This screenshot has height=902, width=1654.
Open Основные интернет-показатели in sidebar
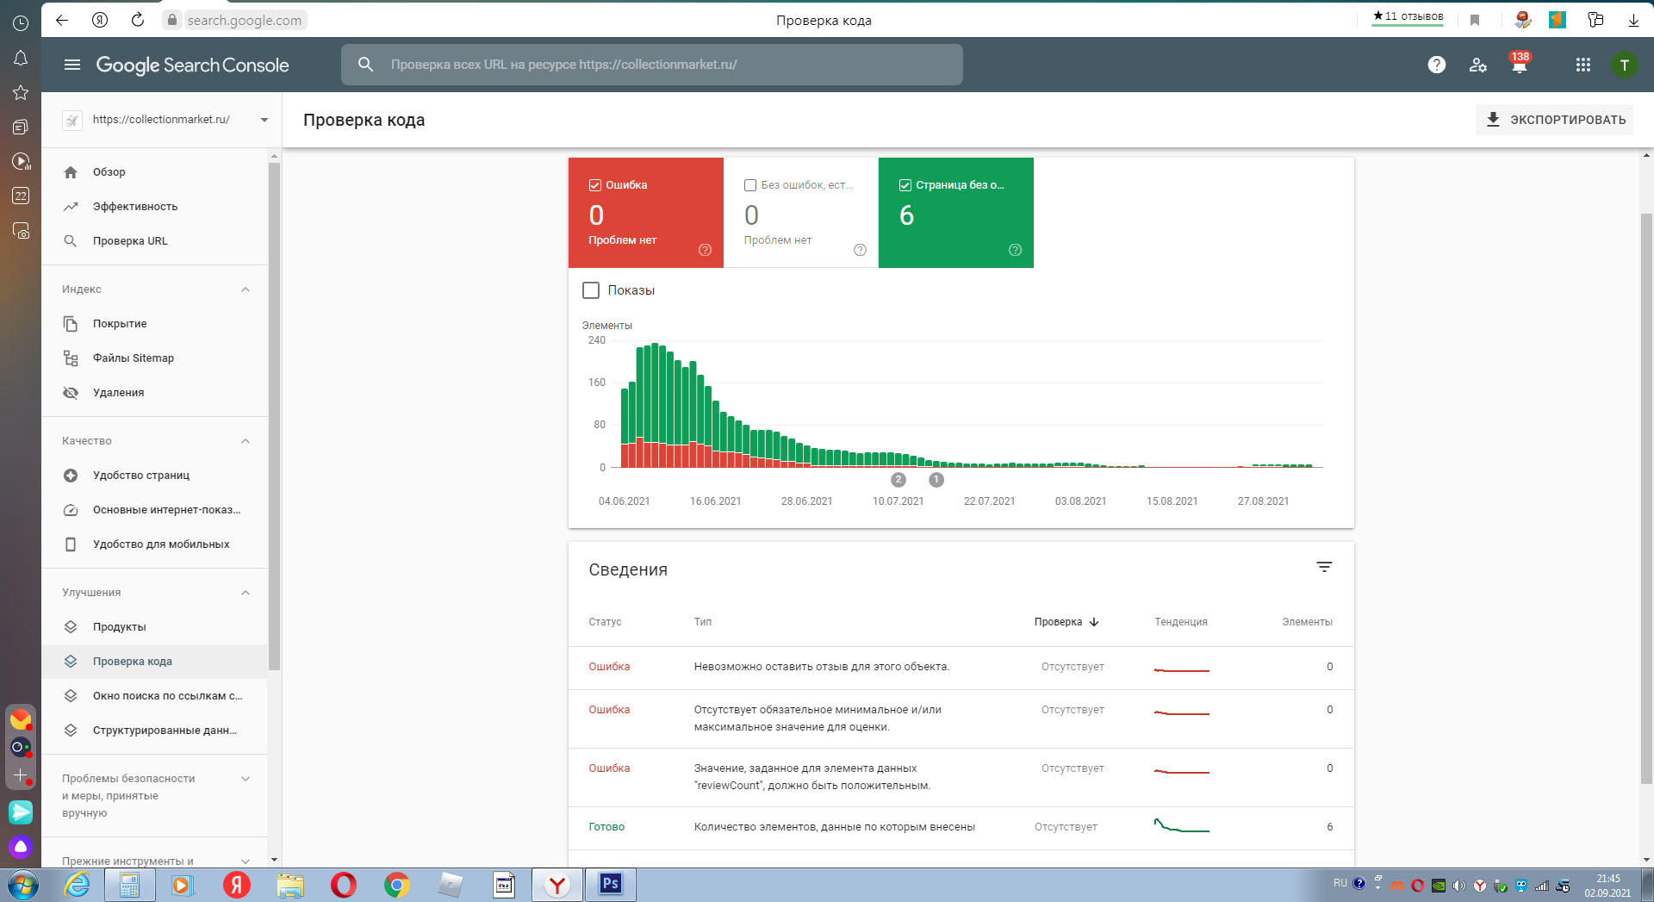coord(155,510)
